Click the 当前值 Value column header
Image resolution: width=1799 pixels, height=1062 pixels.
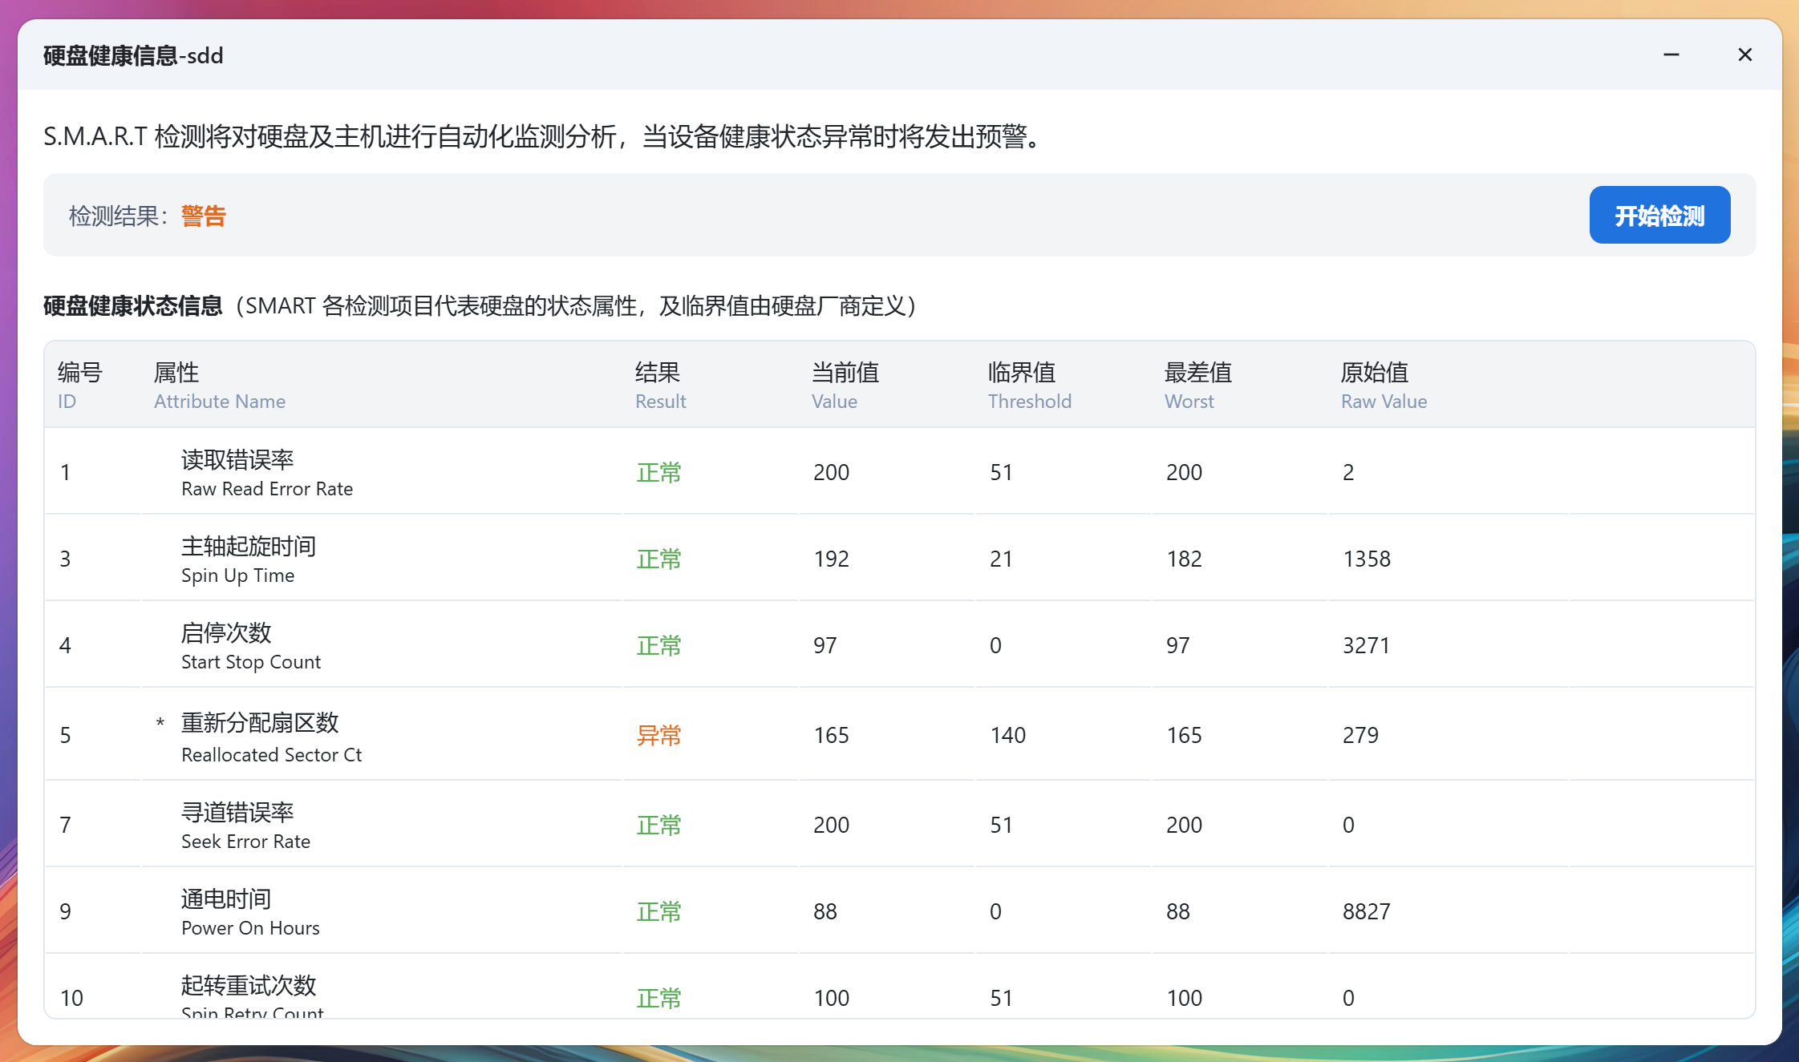tap(843, 385)
